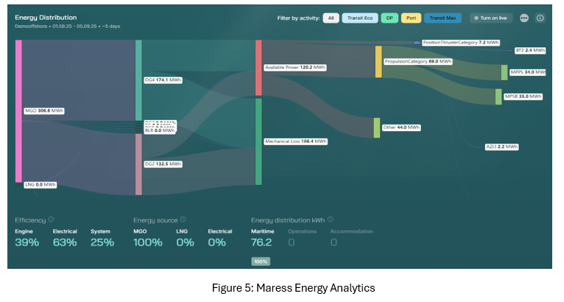Screen dimensions: 564x302
Task: Click the 100% maritime distribution bar
Action: point(261,261)
